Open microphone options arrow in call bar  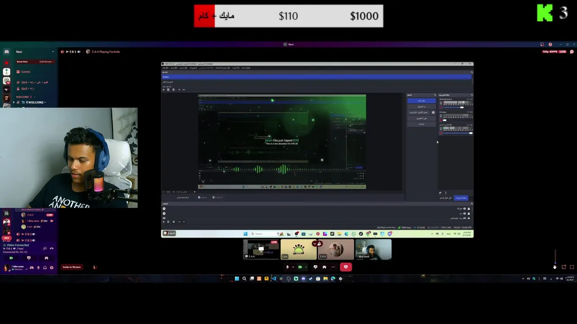(293, 267)
